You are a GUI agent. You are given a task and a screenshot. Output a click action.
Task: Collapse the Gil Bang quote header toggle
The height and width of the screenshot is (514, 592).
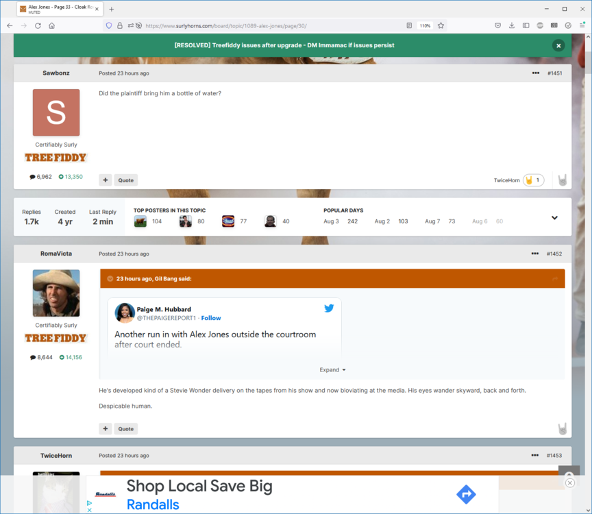[110, 279]
